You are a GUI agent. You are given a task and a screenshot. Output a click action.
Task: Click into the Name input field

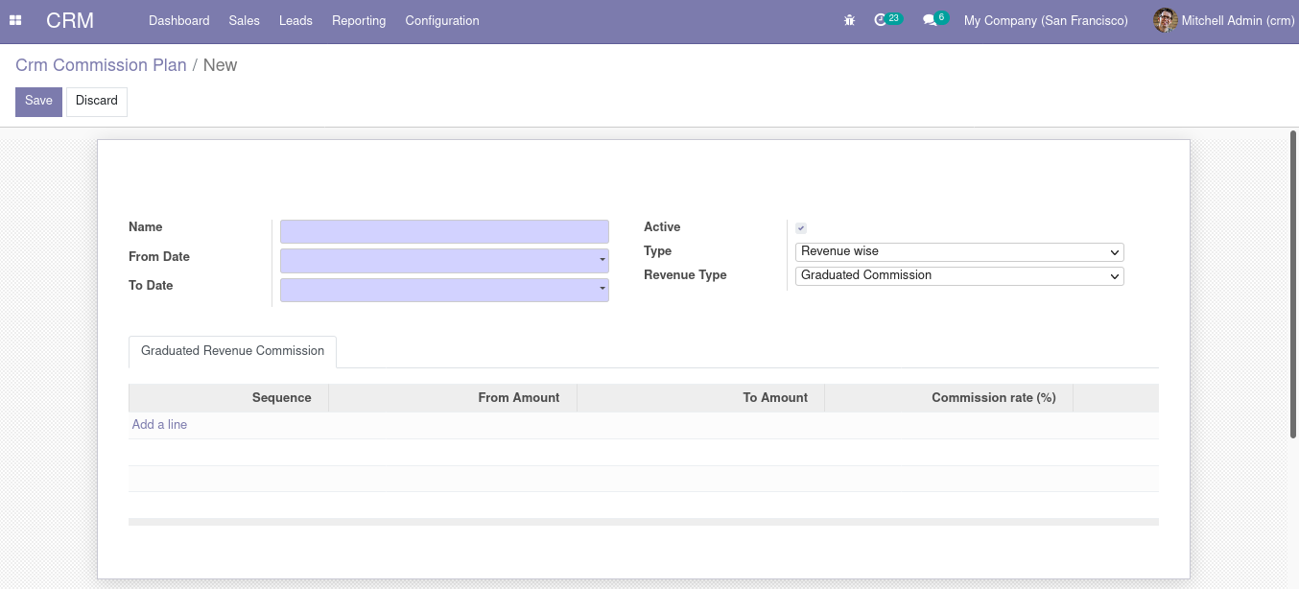[444, 232]
